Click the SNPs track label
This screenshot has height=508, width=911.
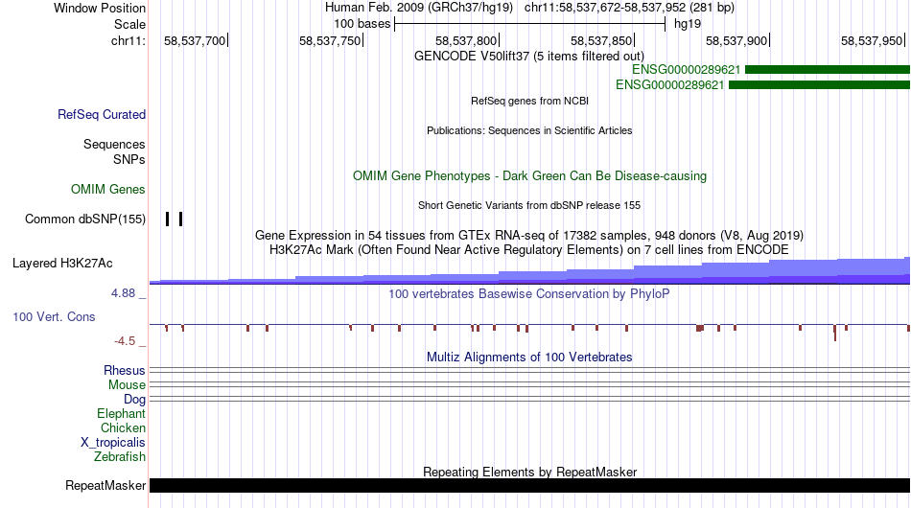pos(129,159)
